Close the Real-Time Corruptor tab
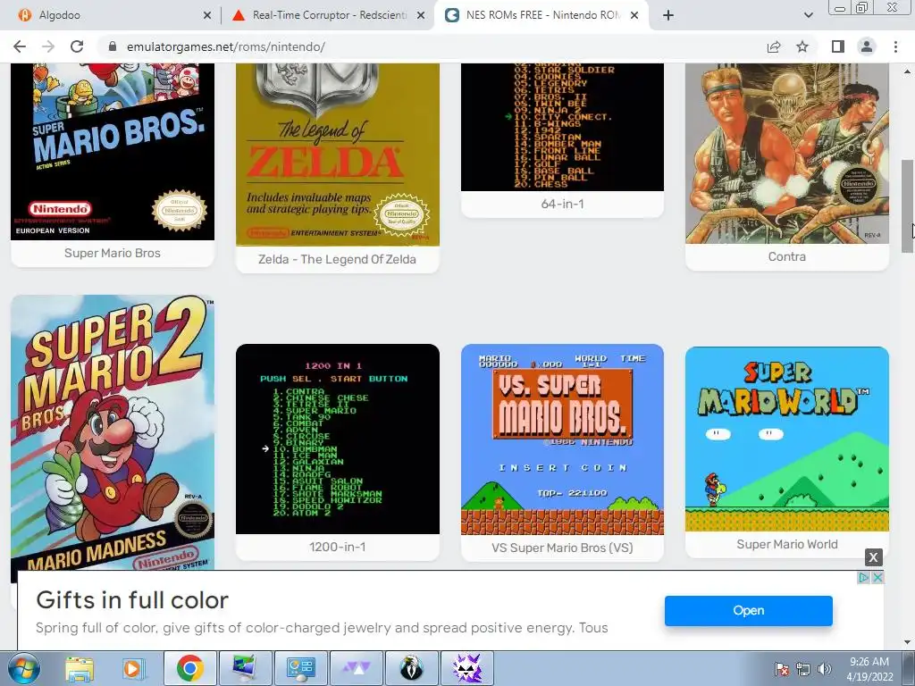 [421, 15]
